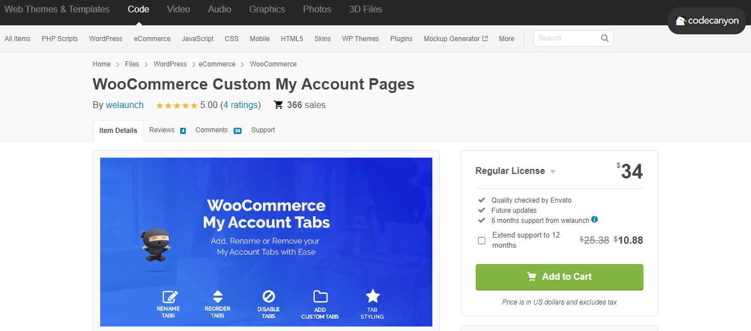Click the codecanyon logo badge
The image size is (751, 331).
click(x=707, y=21)
